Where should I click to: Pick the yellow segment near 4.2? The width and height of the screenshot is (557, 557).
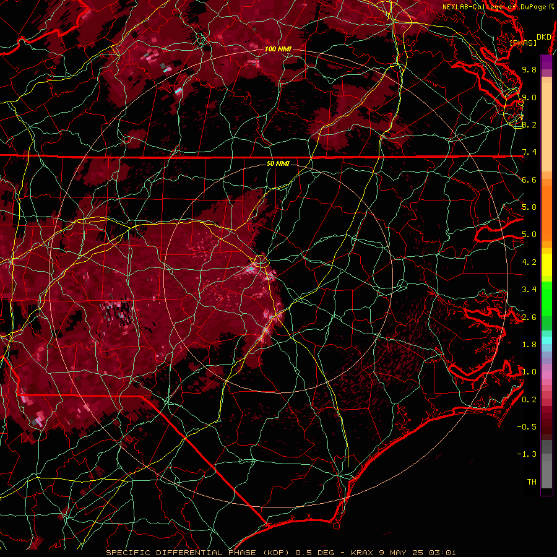pos(546,265)
